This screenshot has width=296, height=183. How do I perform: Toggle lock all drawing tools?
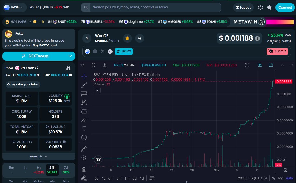click(84, 178)
